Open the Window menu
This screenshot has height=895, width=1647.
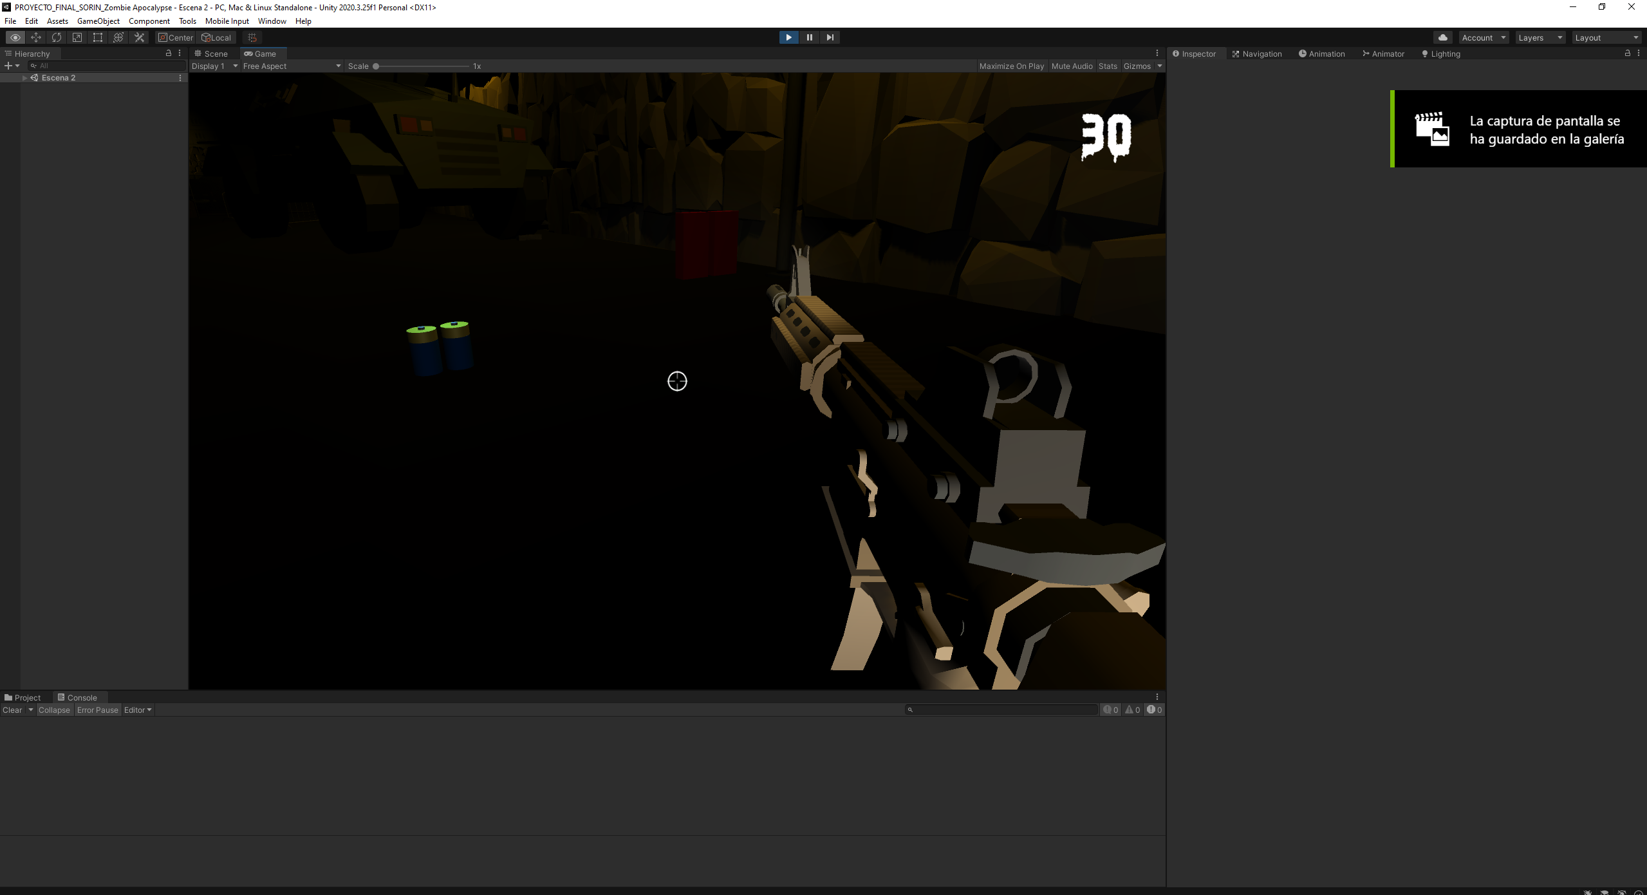272,21
